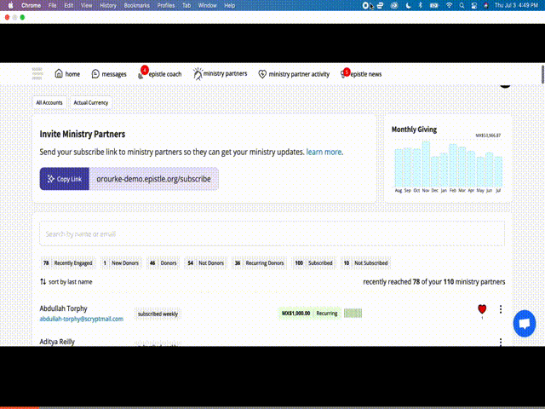Open three-dot menu for Abdullah Torphy
The image size is (545, 409).
[x=501, y=308]
